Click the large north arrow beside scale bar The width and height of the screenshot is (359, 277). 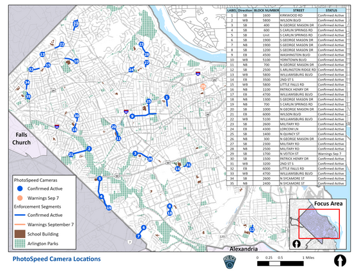[x=340, y=261]
